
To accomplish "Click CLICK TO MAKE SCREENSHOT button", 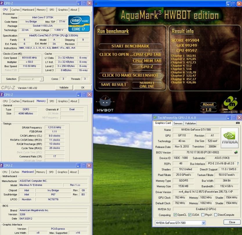I will [130, 75].
